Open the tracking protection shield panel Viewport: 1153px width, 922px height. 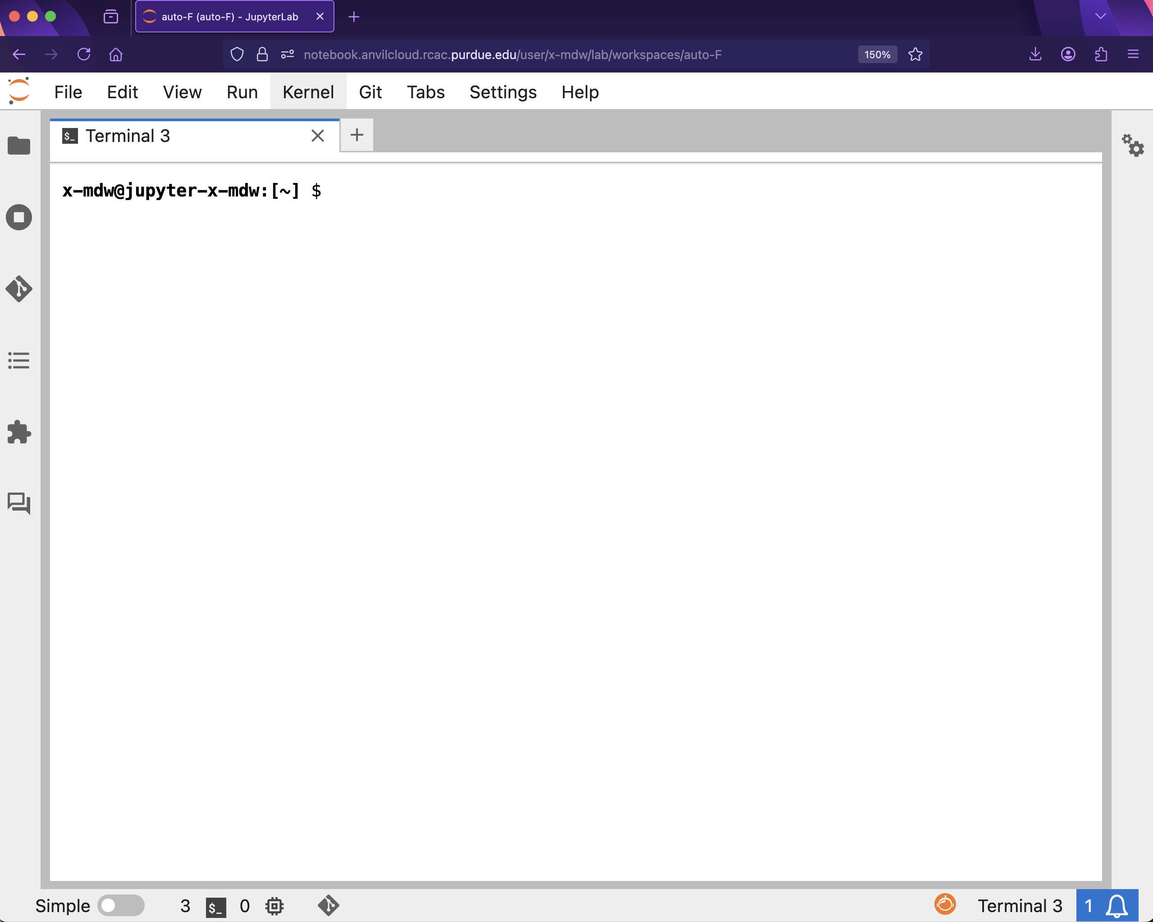237,54
